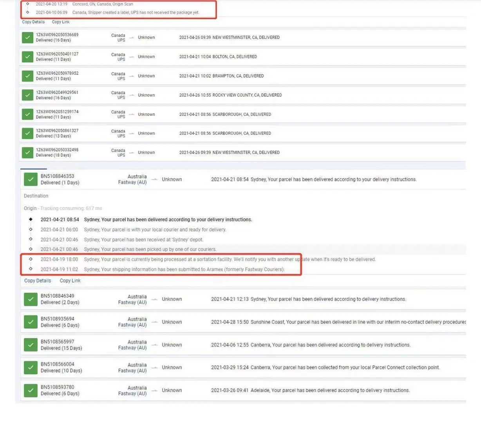Click 'Concord, ON, Canada, Origin Scan' event text
The height and width of the screenshot is (423, 481).
[x=103, y=4]
